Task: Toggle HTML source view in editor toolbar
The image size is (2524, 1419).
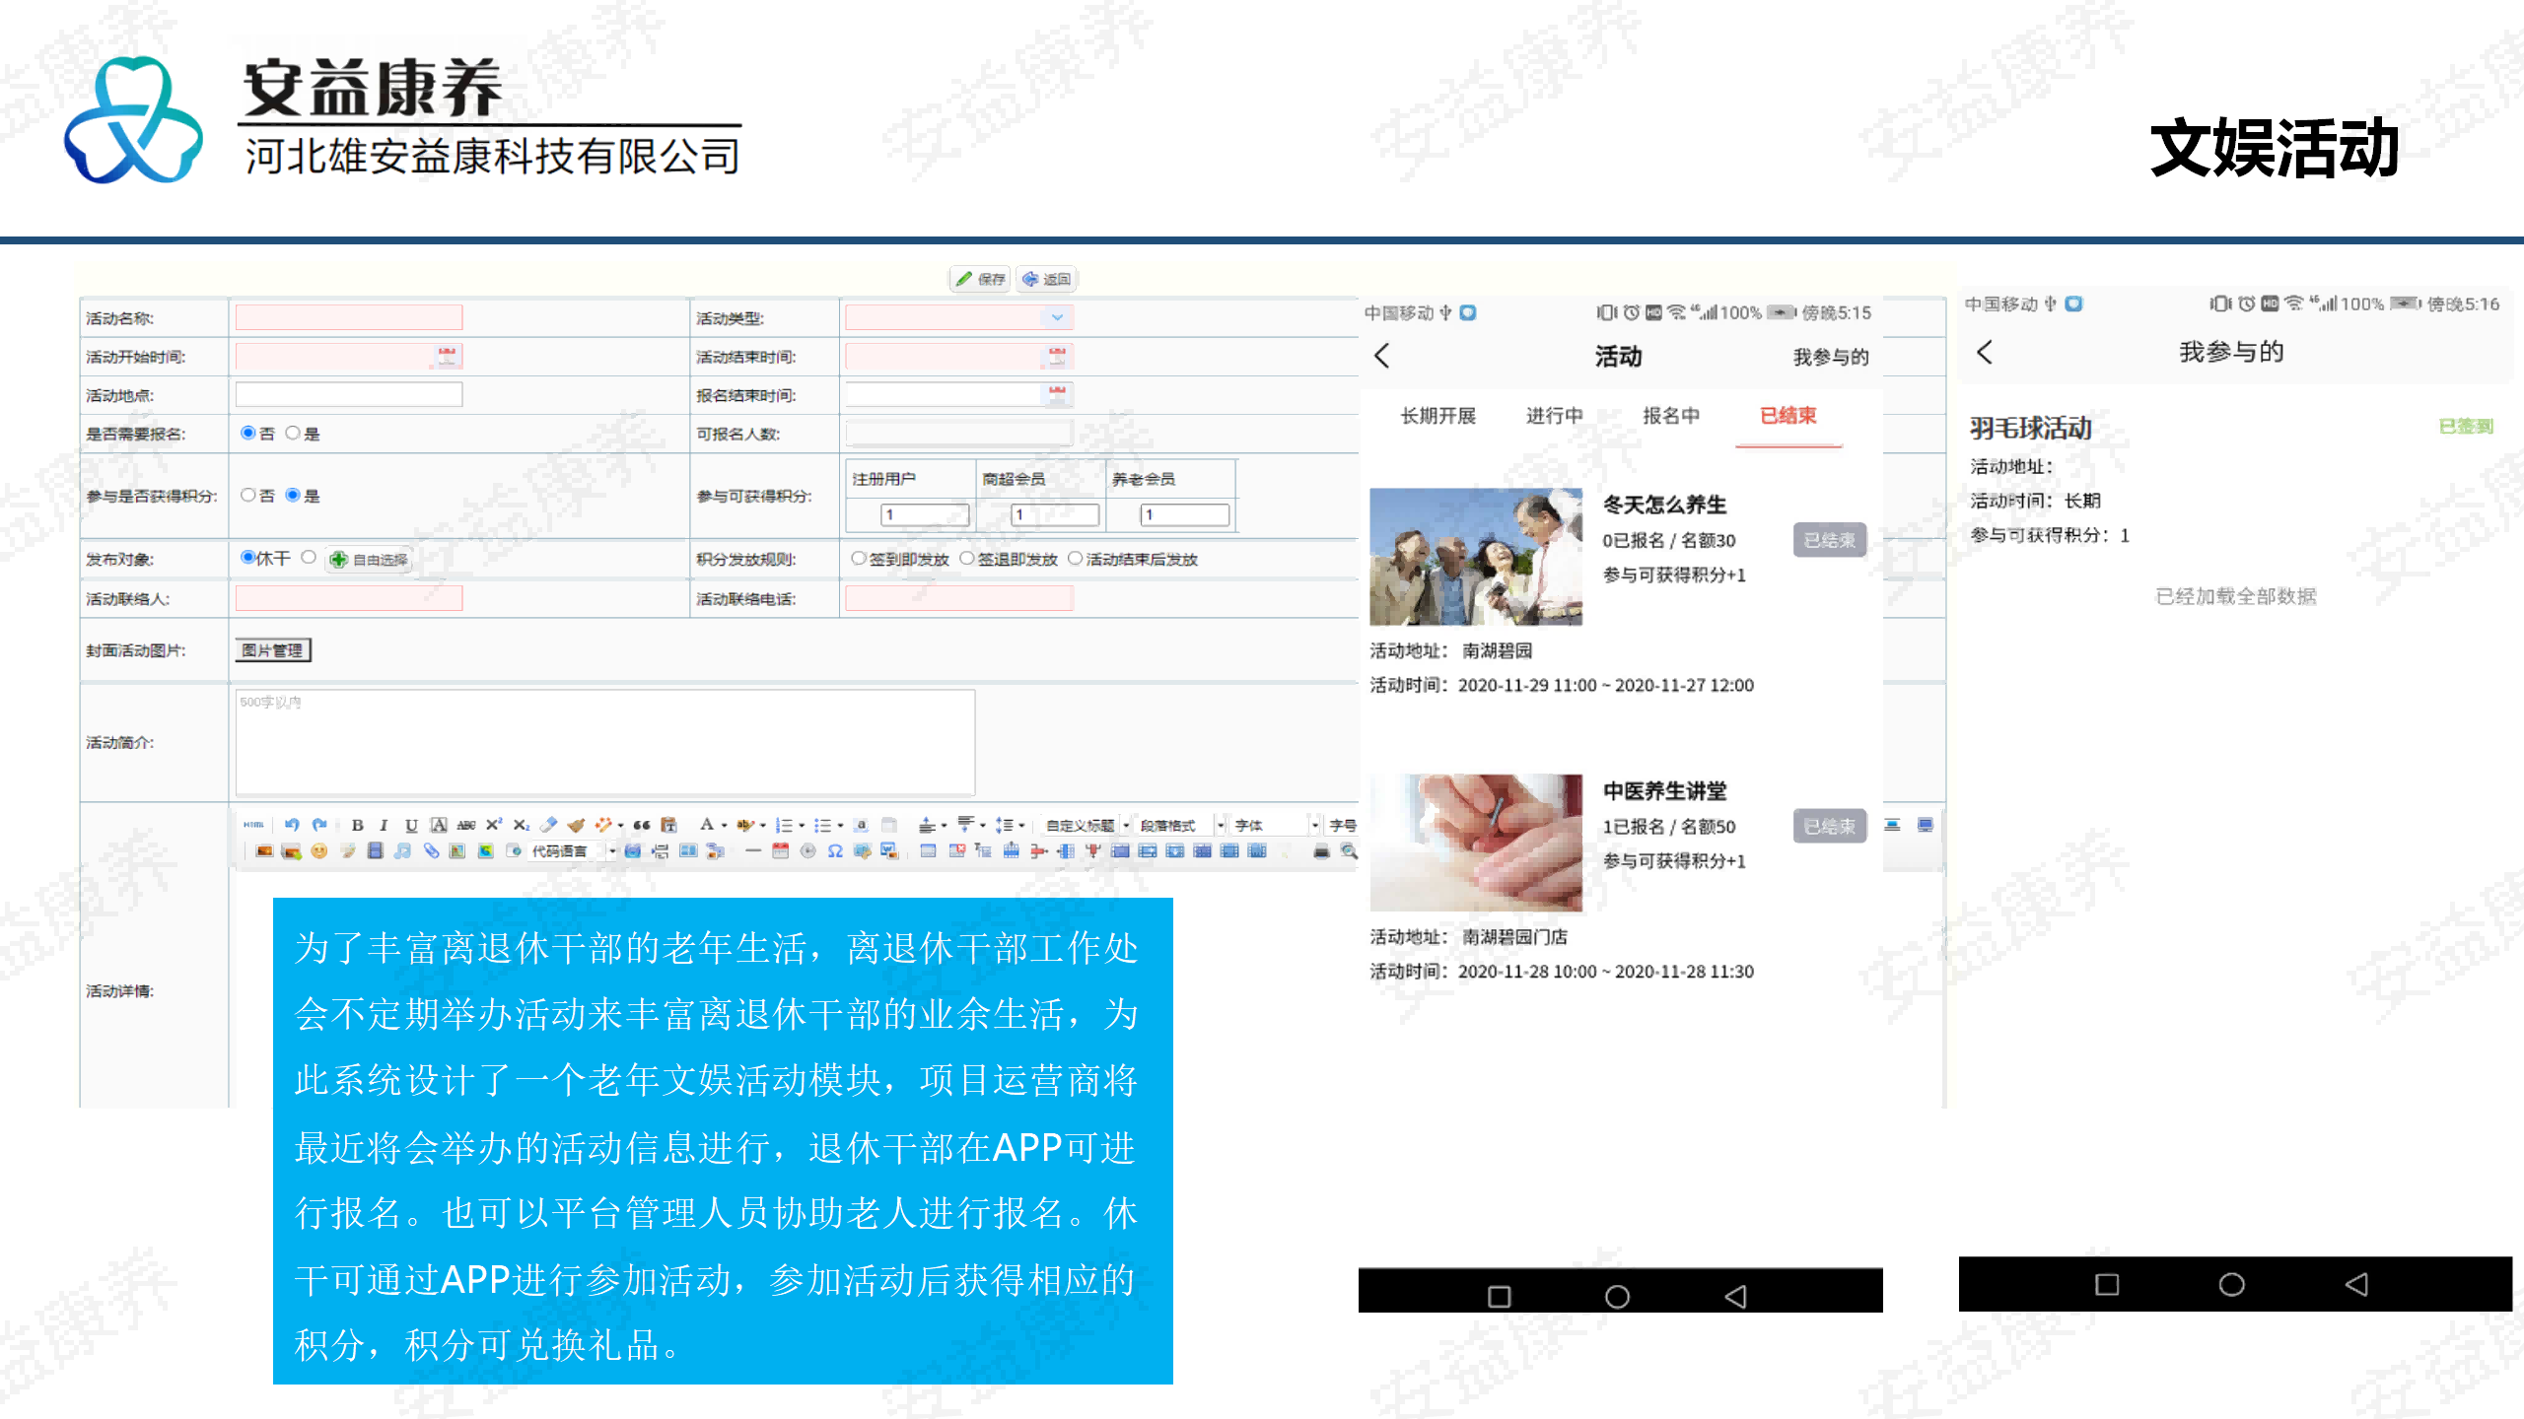Action: [x=253, y=825]
